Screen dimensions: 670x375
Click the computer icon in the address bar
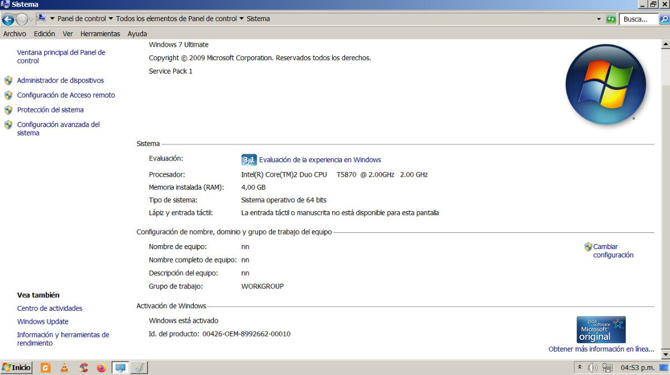coord(41,18)
